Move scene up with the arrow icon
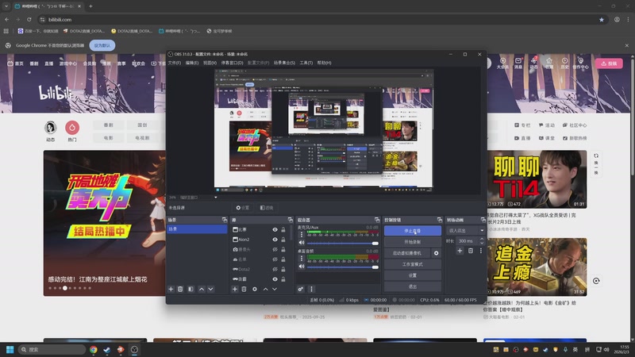Screen dimensions: 635x357 tap(202, 289)
